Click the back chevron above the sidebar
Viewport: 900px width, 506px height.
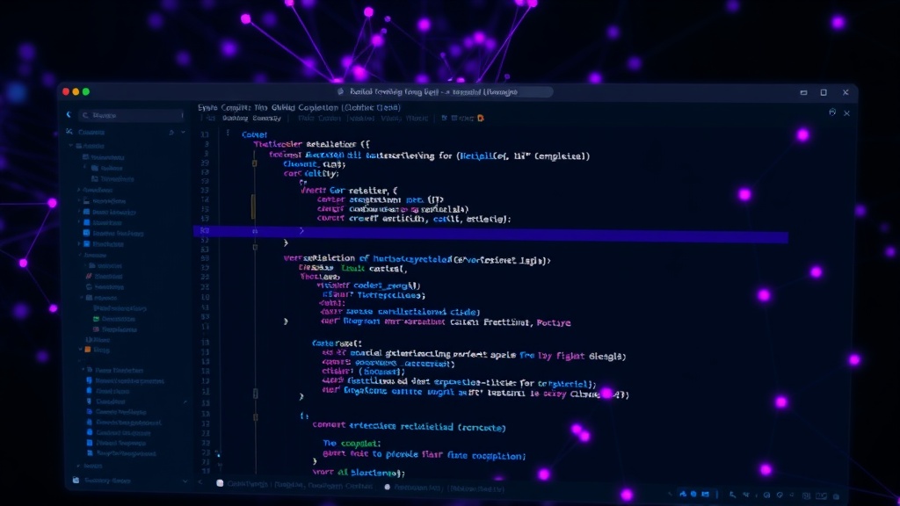point(69,115)
